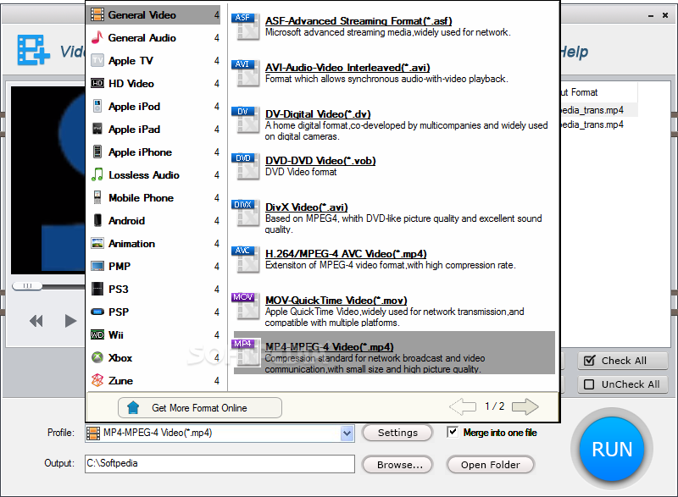The width and height of the screenshot is (678, 497).
Task: Click the preview seek slider handle
Action: pos(27,286)
